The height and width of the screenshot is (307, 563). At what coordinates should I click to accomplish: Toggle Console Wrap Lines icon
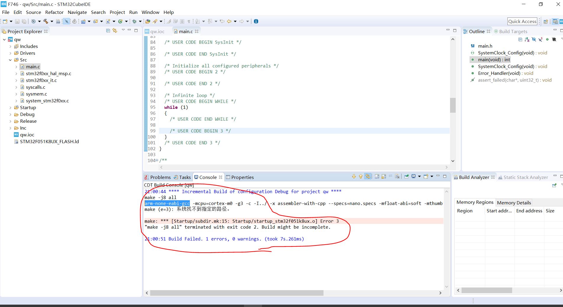(x=391, y=177)
